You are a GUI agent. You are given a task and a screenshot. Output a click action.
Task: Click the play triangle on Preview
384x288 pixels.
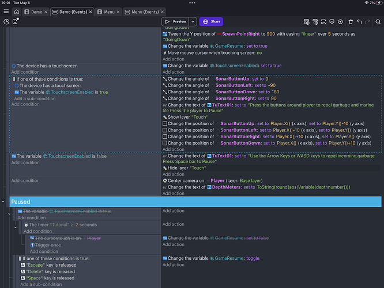click(167, 21)
